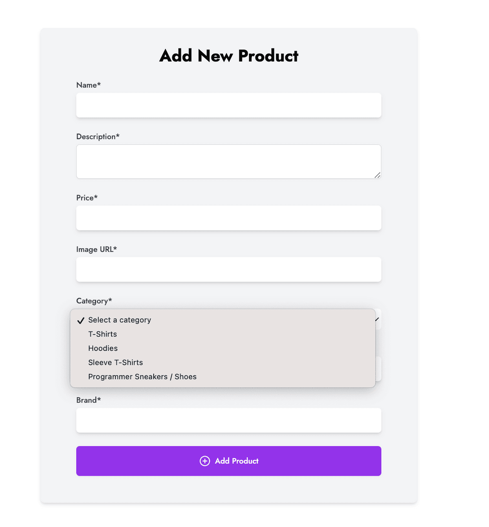Screen dimensions: 489x527
Task: Click the Brand* field label
Action: (x=88, y=400)
